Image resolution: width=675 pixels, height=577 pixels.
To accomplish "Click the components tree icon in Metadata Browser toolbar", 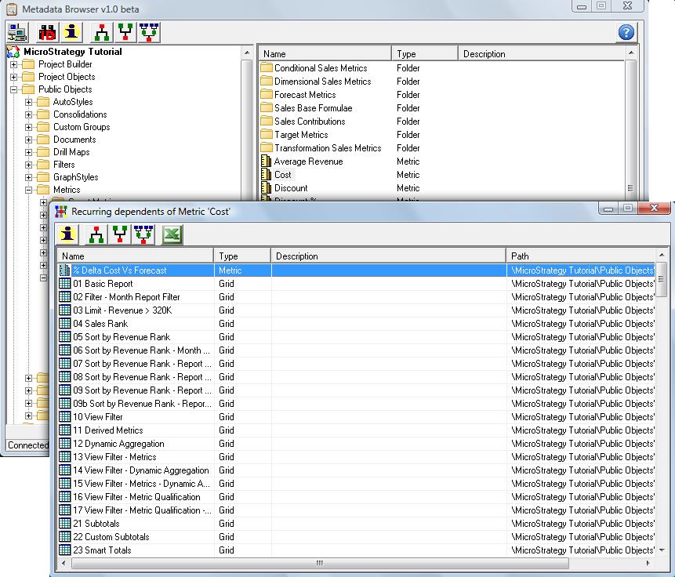I will click(102, 33).
